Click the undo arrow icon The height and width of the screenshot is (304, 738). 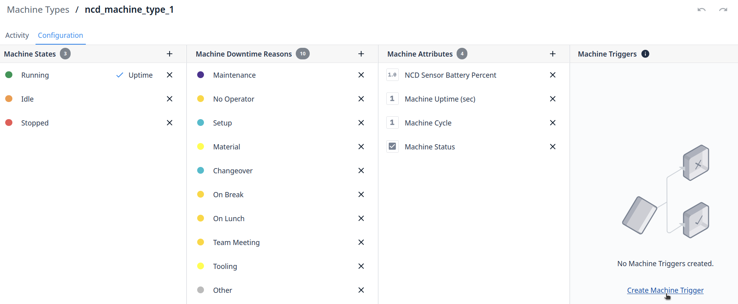tap(701, 10)
